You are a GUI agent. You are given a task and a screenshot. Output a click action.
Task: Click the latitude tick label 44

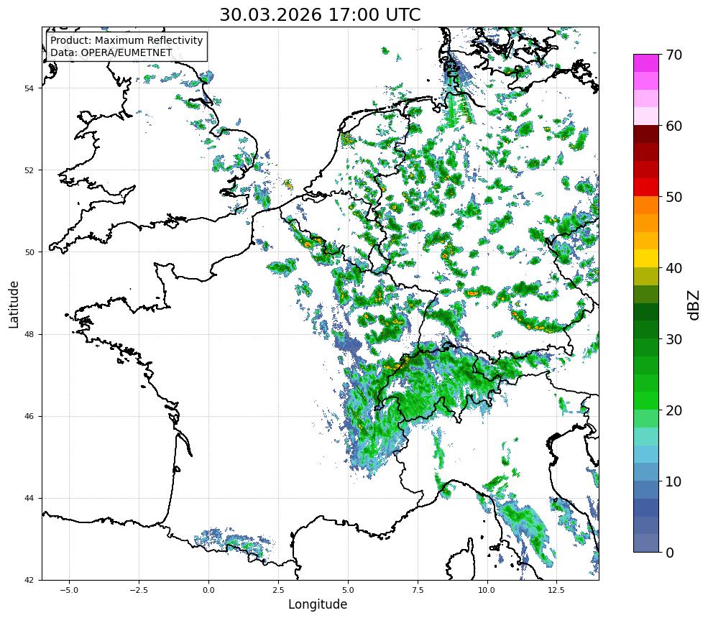[29, 499]
